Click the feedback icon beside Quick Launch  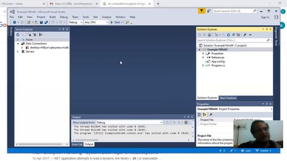[x=209, y=11]
